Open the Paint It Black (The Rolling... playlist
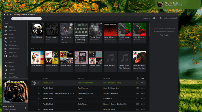The width and height of the screenshot is (202, 112). click(x=125, y=61)
